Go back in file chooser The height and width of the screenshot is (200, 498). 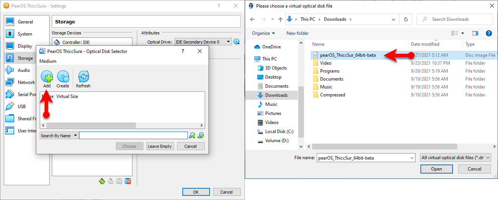[252, 19]
